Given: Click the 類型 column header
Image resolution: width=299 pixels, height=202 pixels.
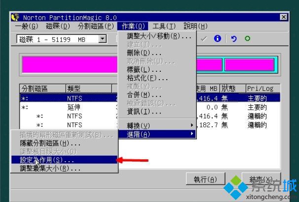Looking at the screenshot, I should (89, 88).
